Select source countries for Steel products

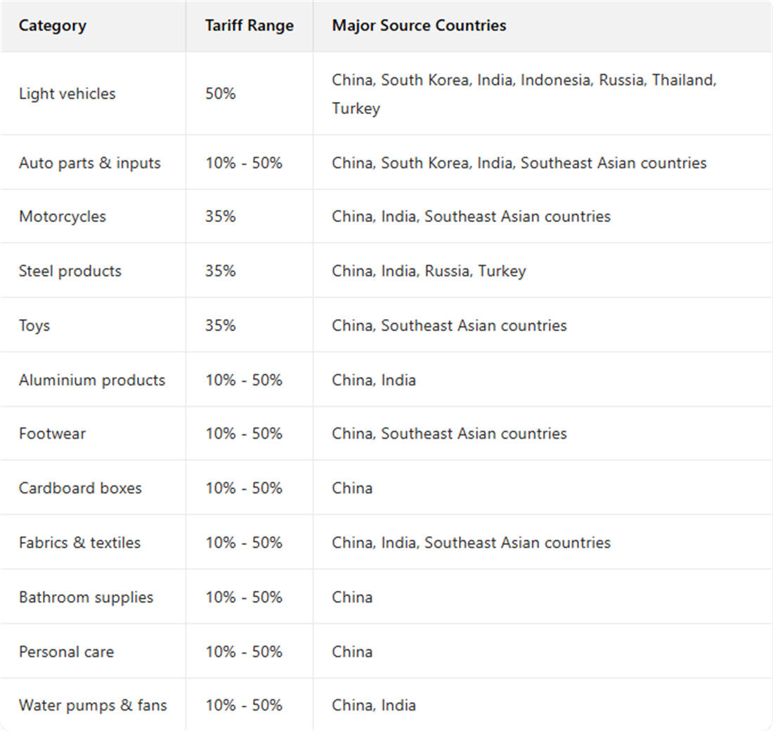click(429, 271)
